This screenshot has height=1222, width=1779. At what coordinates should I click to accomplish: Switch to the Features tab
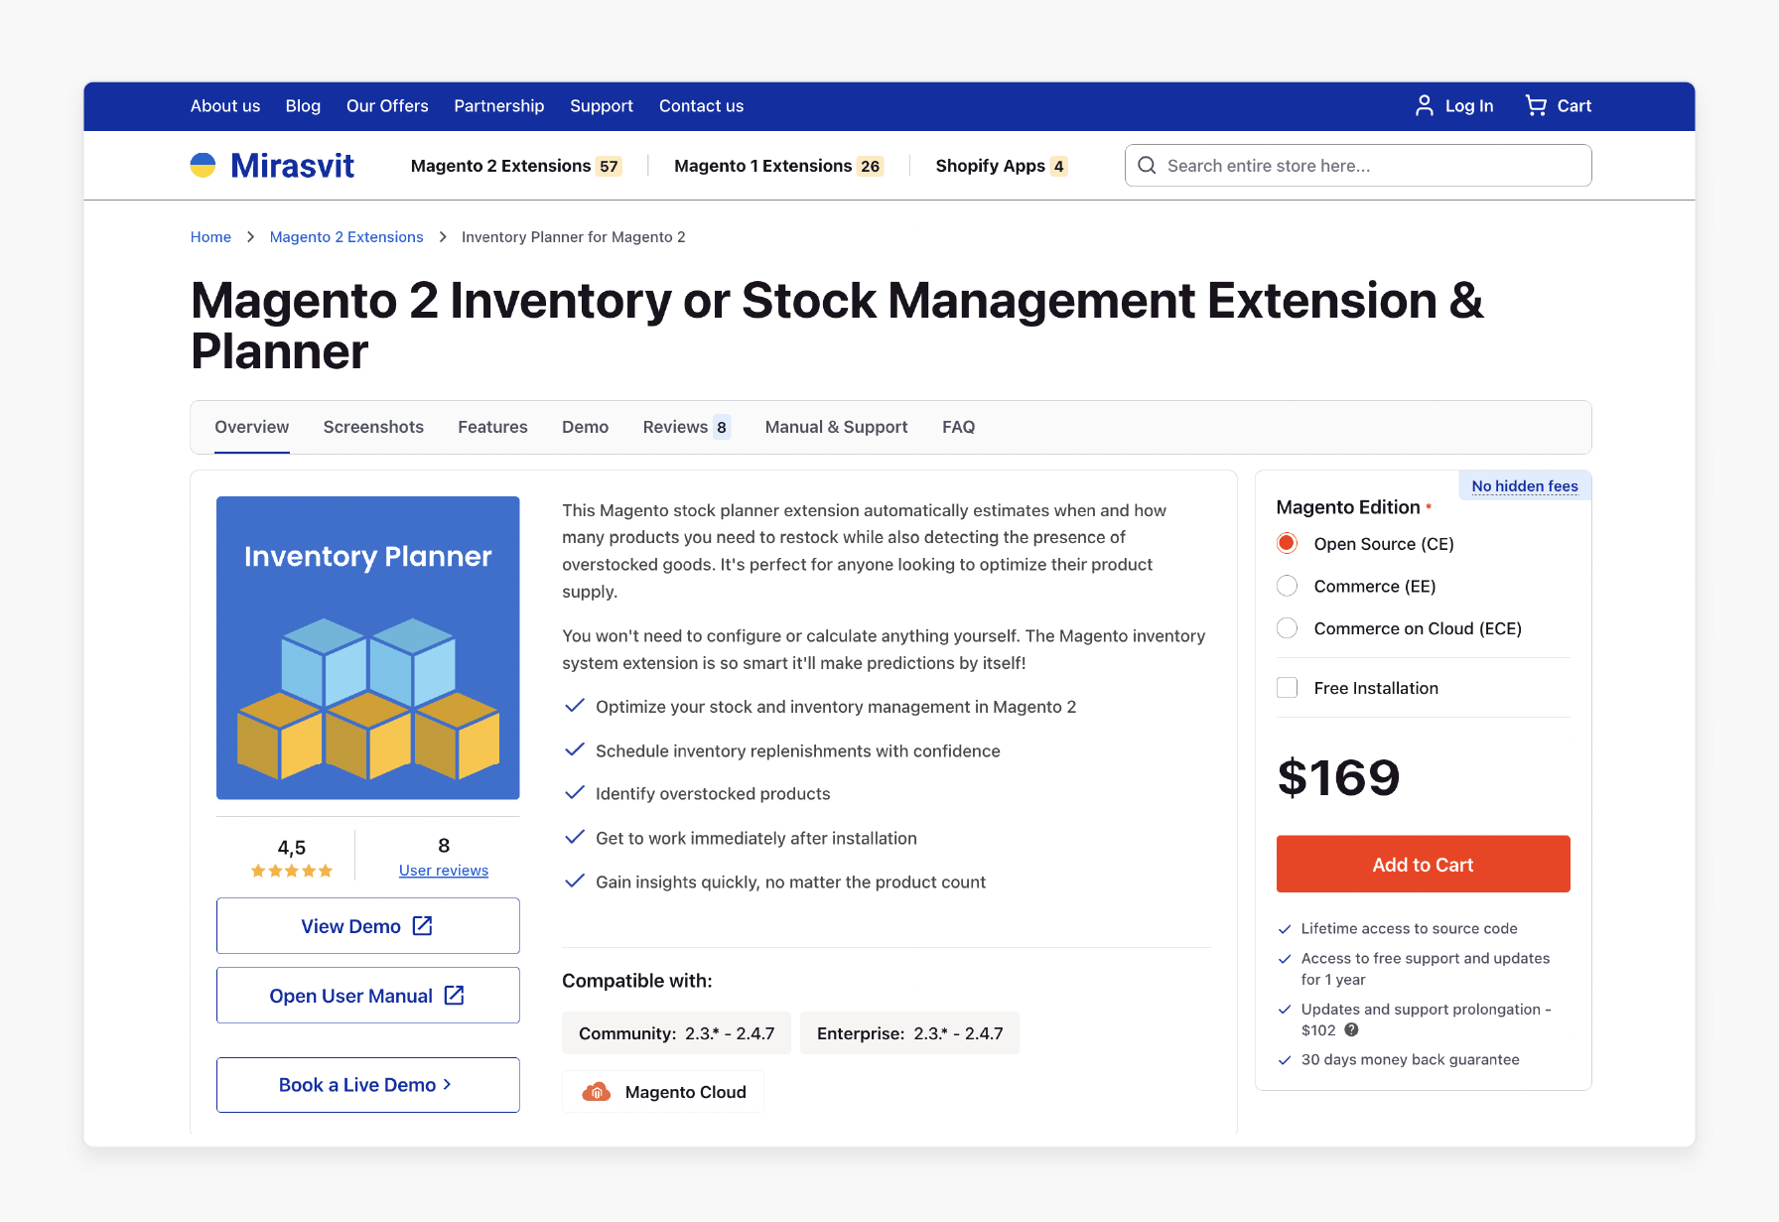click(x=492, y=427)
